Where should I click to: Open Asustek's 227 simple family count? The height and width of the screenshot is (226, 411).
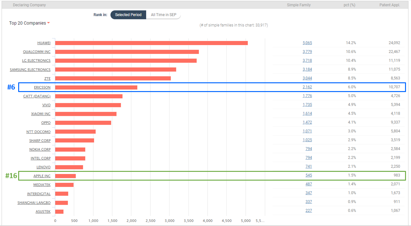[309, 210]
